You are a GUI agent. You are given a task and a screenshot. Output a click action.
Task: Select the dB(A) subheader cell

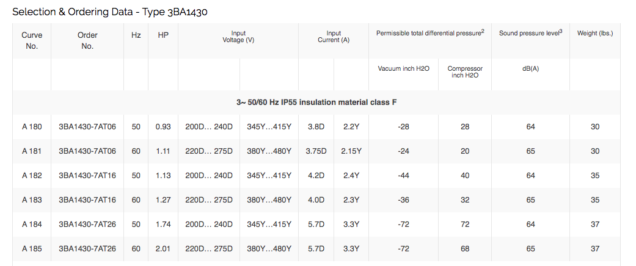[530, 68]
